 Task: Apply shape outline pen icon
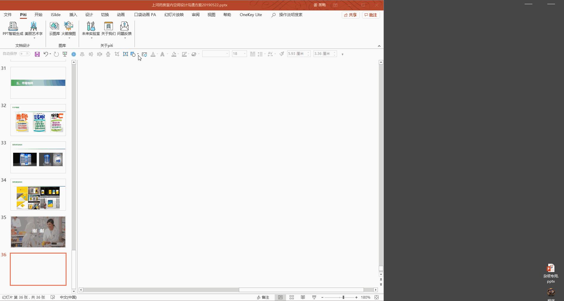[184, 54]
